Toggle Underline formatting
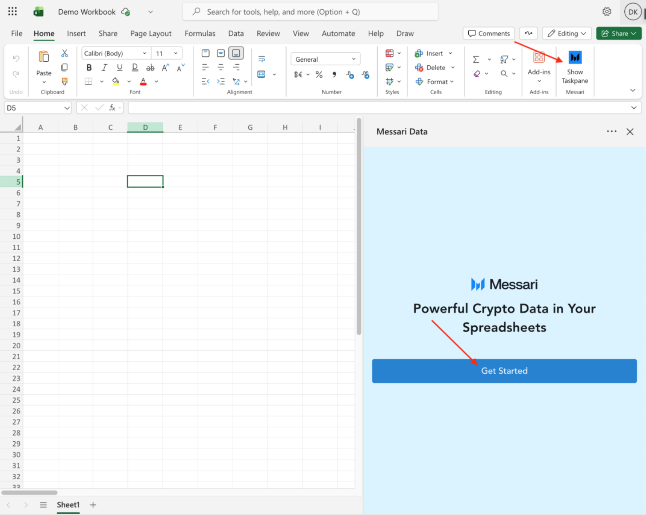 (x=120, y=67)
